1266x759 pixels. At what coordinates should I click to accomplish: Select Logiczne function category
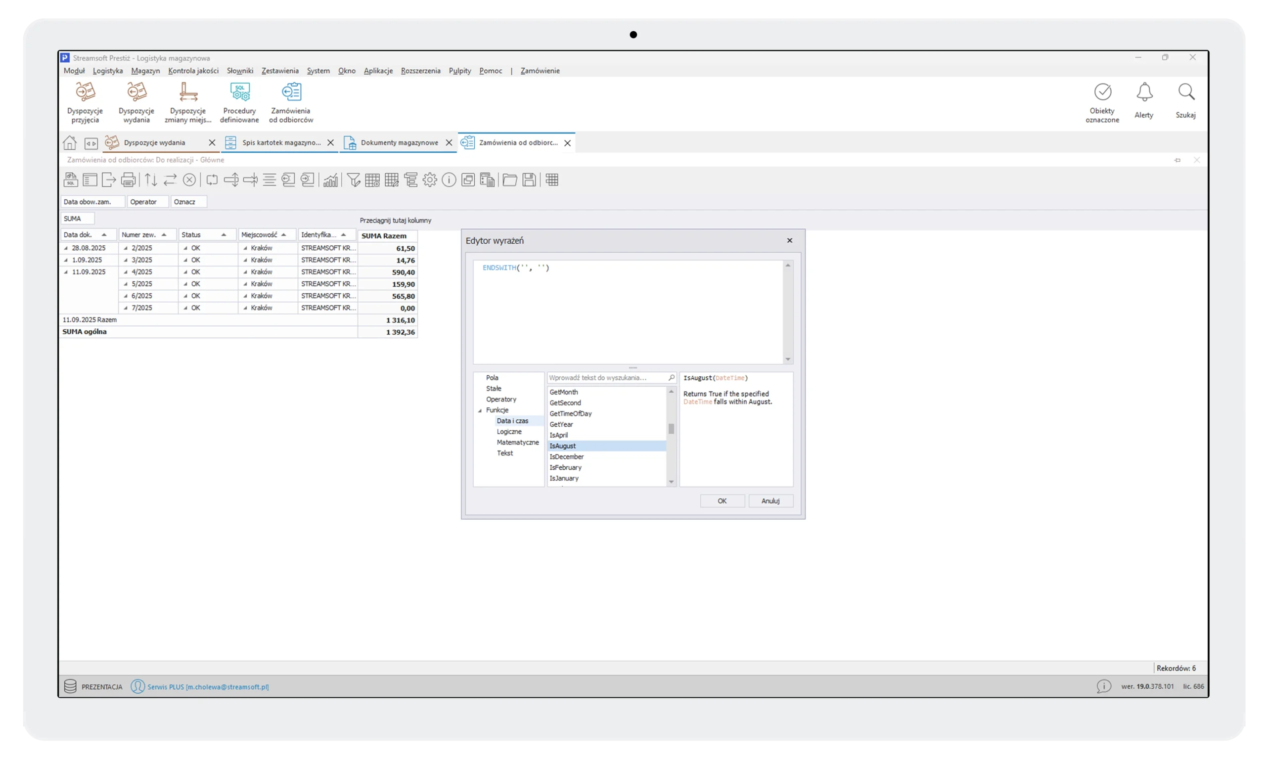[509, 432]
